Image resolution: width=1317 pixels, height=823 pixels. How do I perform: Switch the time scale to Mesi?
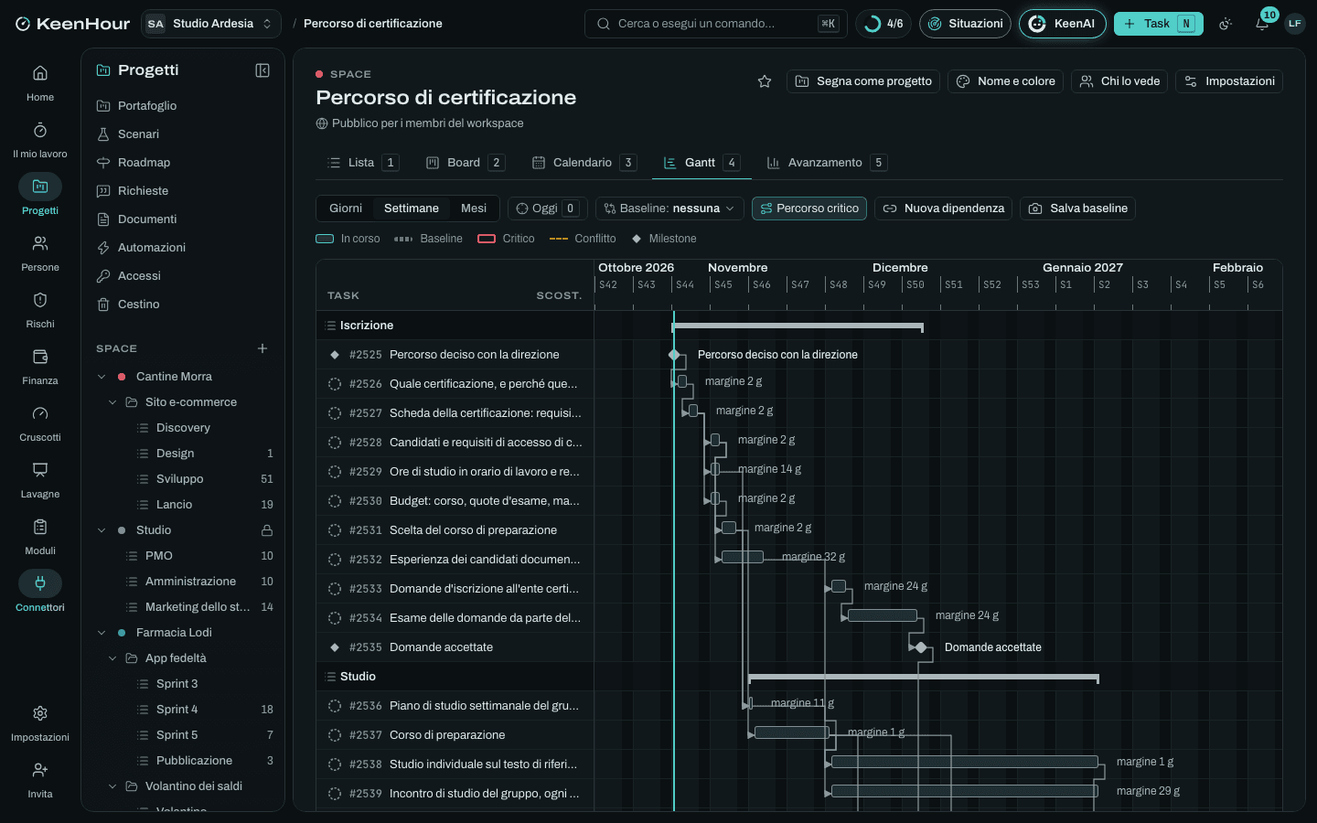click(x=474, y=208)
